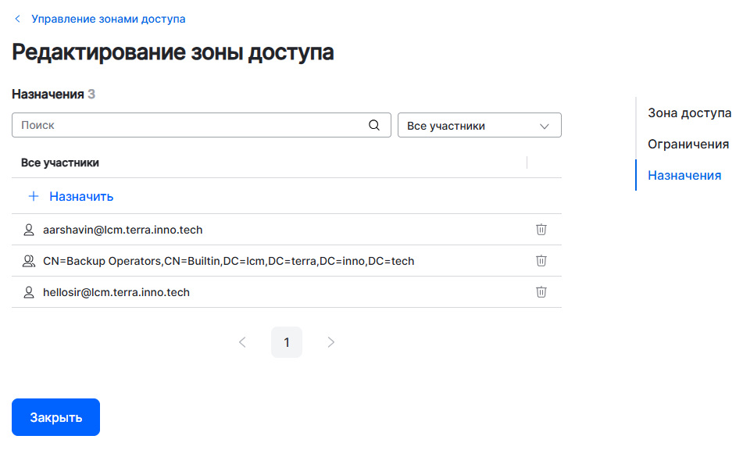
Task: Go to the next page arrow
Action: coord(331,342)
